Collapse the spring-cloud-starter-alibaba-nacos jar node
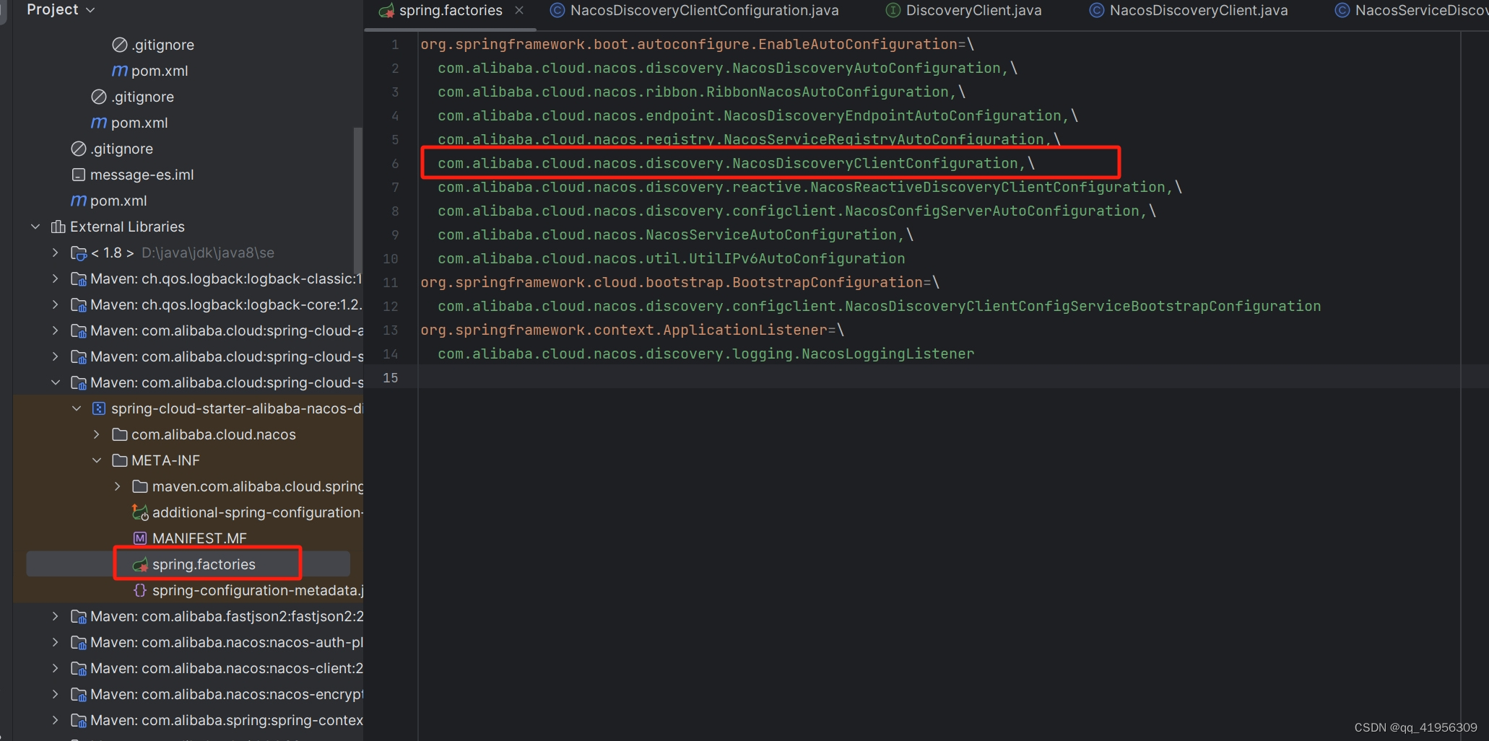1489x741 pixels. [x=77, y=408]
